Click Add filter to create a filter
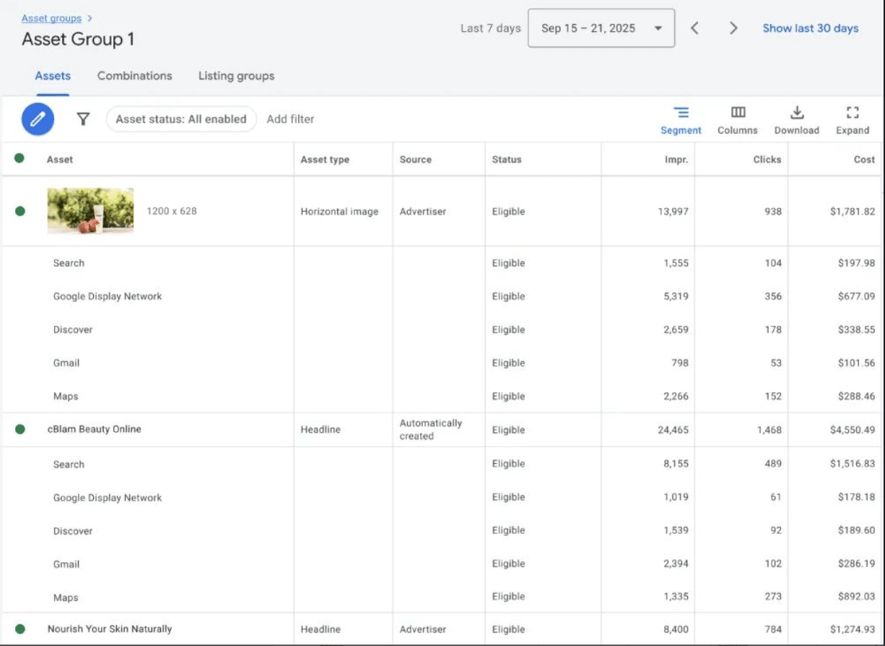 [290, 119]
